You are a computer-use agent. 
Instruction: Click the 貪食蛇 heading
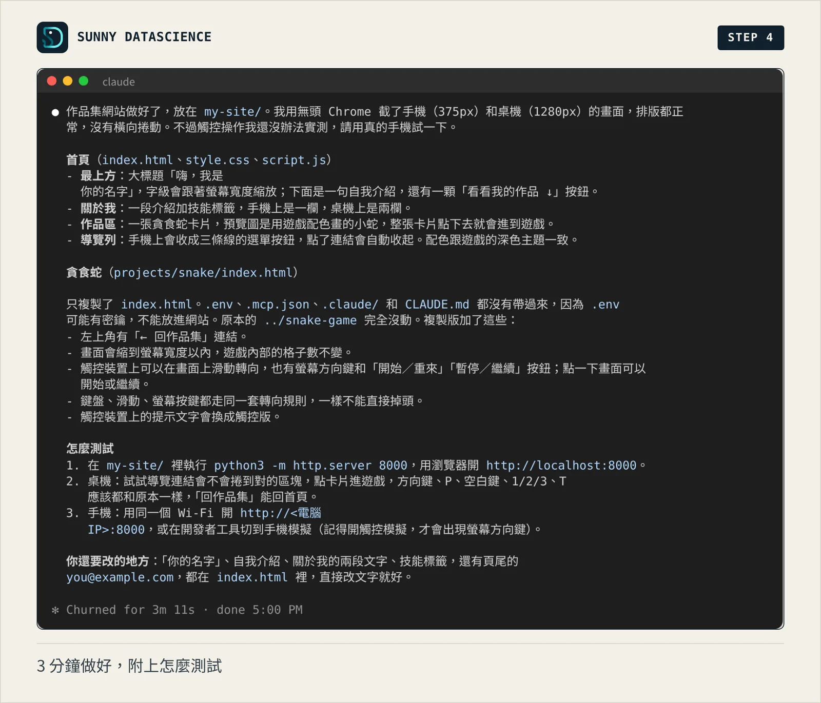tap(84, 272)
